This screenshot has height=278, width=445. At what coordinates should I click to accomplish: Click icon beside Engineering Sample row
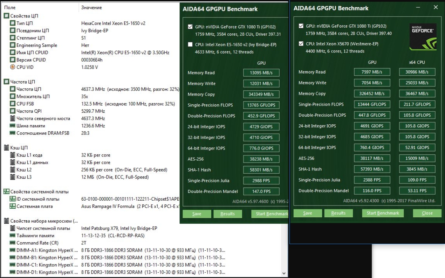pyautogui.click(x=13, y=46)
